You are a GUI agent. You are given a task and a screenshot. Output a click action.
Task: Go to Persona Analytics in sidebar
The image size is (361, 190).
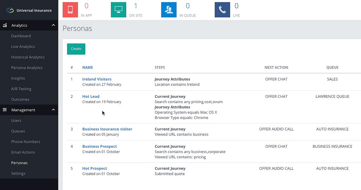[27, 68]
